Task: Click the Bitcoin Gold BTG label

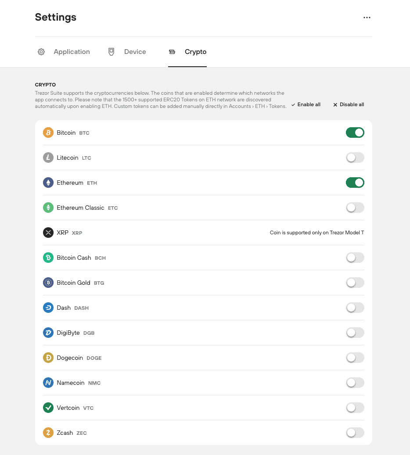Action: pyautogui.click(x=80, y=282)
